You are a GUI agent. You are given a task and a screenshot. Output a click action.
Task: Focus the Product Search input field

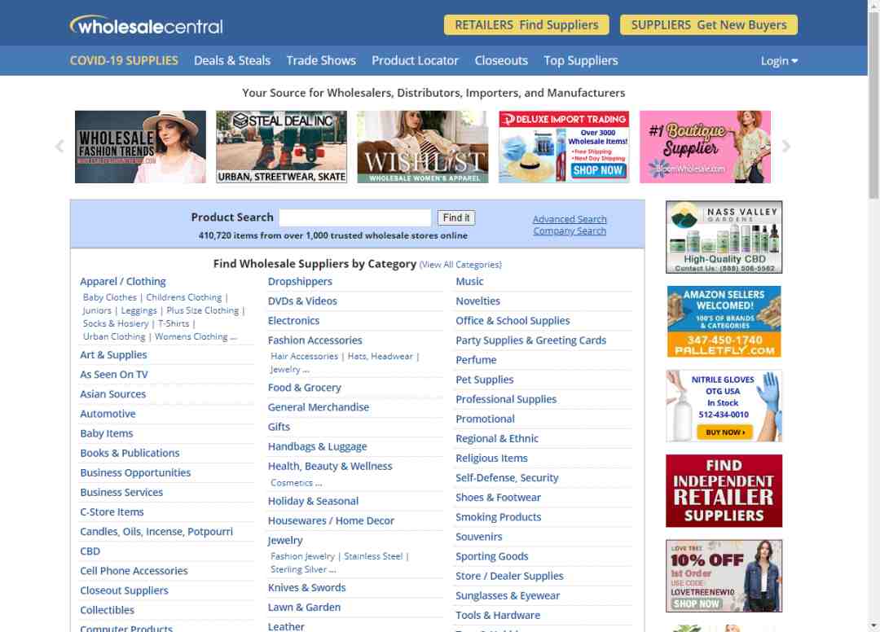click(355, 217)
